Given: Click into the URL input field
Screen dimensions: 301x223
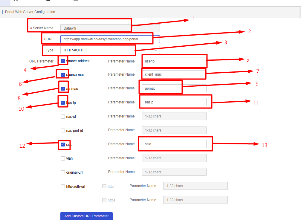Looking at the screenshot, I should (x=110, y=39).
